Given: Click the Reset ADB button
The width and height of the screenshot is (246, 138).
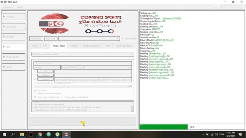Looking at the screenshot, I should 36,38.
